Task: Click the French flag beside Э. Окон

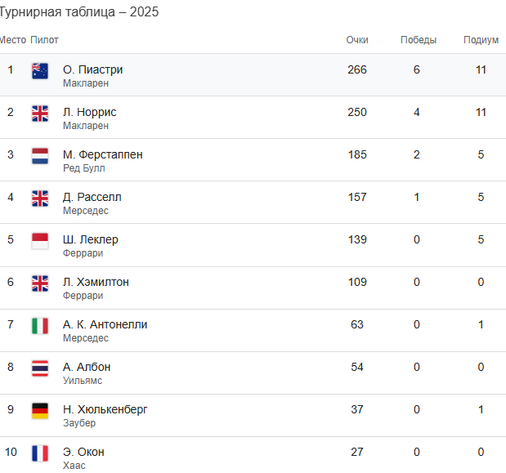Action: click(x=40, y=453)
